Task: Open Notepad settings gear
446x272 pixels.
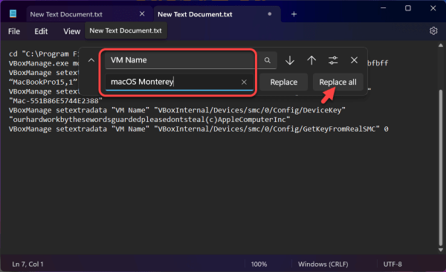Action: [433, 30]
